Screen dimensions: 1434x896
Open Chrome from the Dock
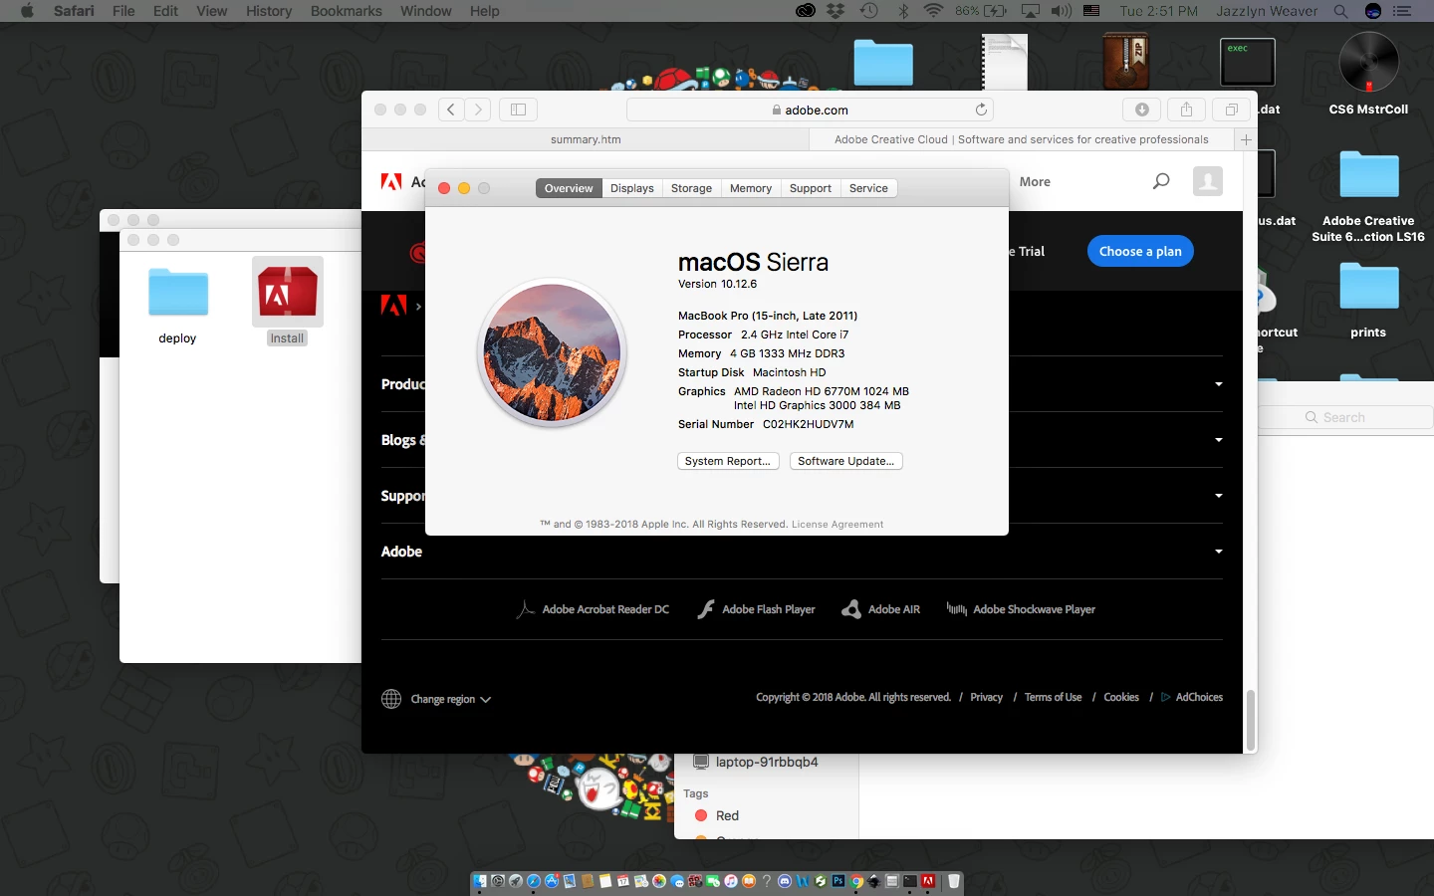point(856,881)
